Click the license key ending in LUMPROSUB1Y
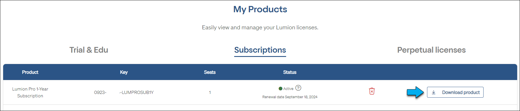 [x=136, y=92]
